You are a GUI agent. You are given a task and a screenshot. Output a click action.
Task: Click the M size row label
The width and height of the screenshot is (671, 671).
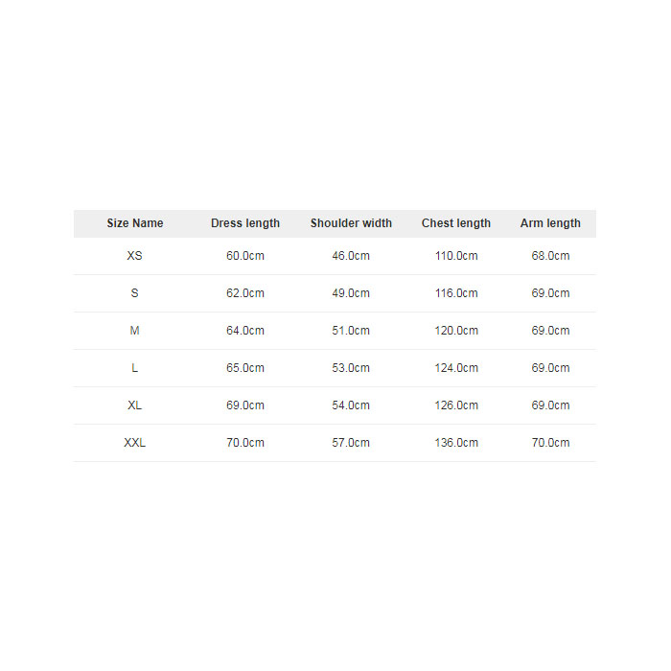tap(134, 331)
